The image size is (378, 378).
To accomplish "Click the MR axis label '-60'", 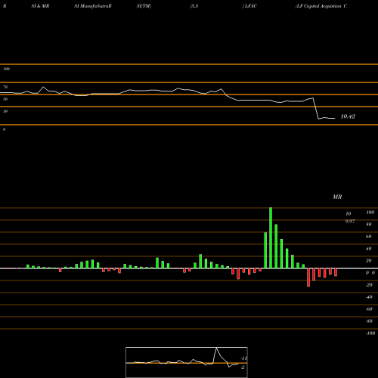I will coord(369,309).
